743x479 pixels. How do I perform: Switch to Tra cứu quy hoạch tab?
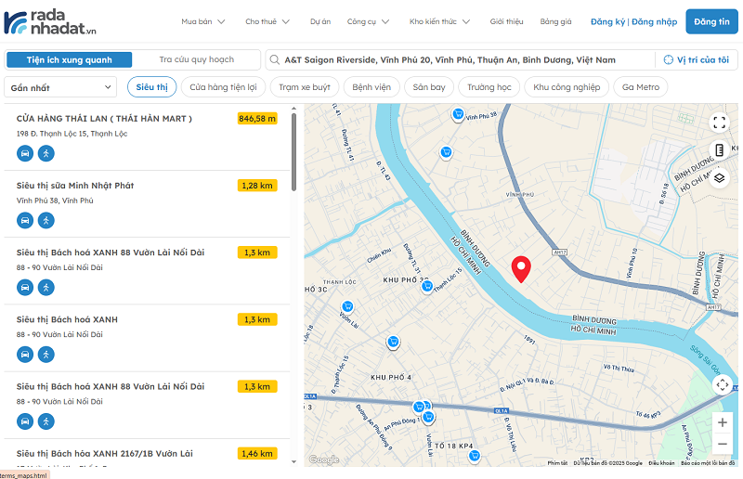(196, 59)
